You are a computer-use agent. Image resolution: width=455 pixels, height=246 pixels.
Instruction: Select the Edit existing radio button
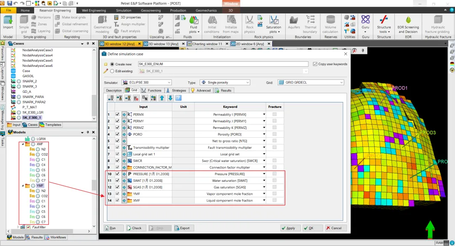(112, 71)
